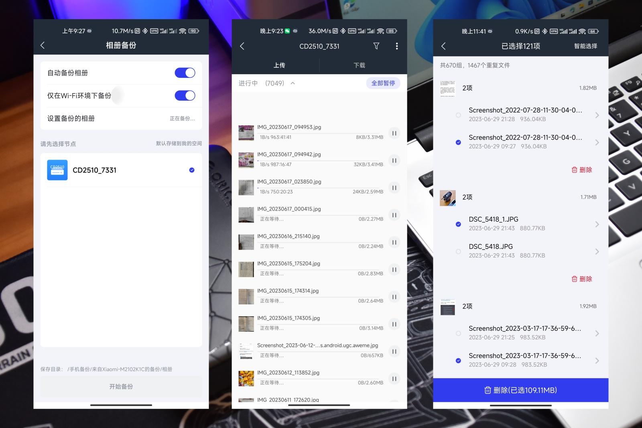Open the filter funnel icon in transfer list
Image resolution: width=642 pixels, height=428 pixels.
pyautogui.click(x=376, y=46)
